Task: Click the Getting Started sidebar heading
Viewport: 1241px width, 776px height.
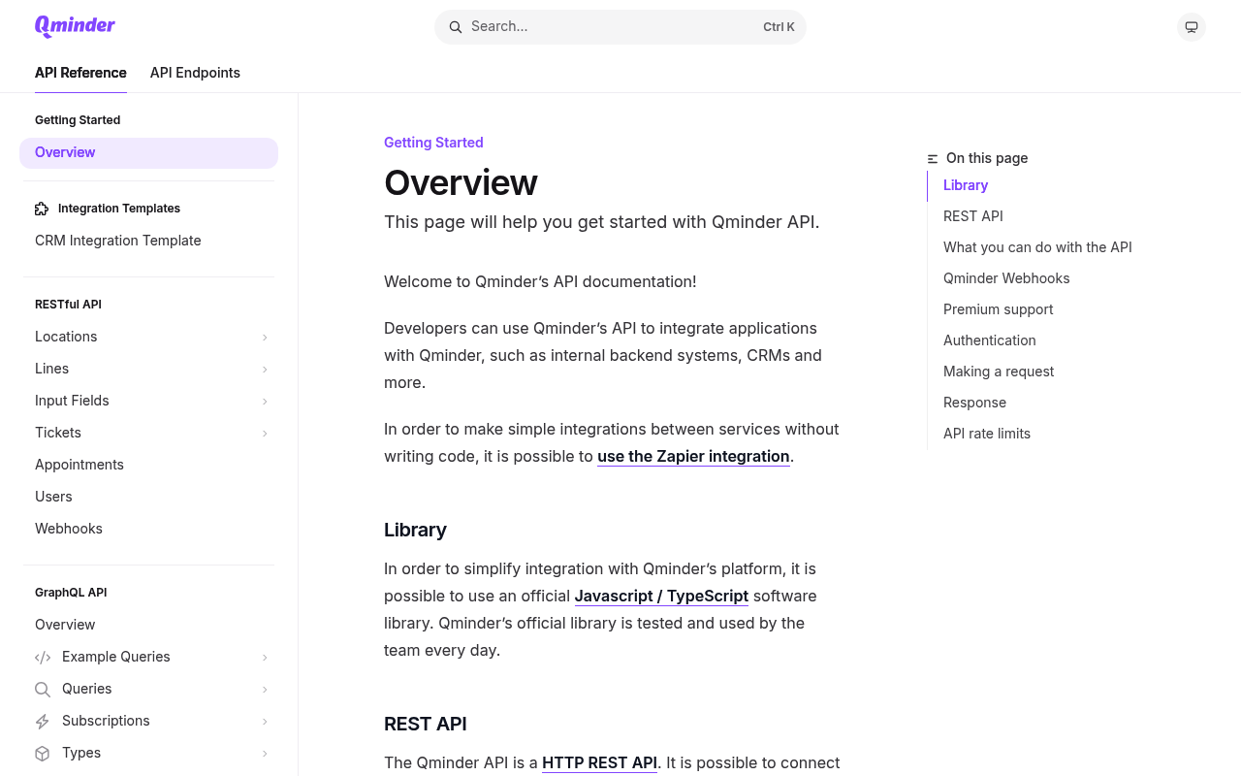Action: point(78,120)
